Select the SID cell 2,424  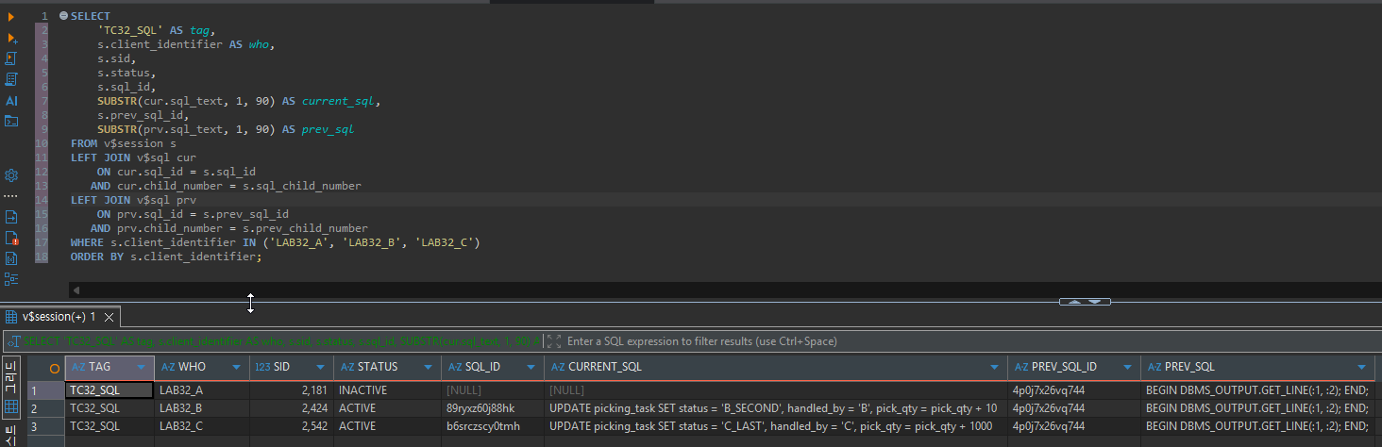pos(291,408)
